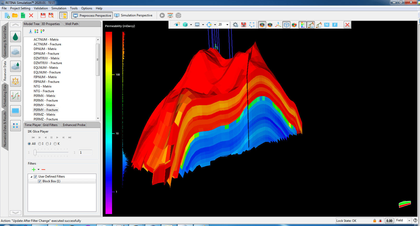
Task: Open the Simulation menu
Action: [59, 8]
